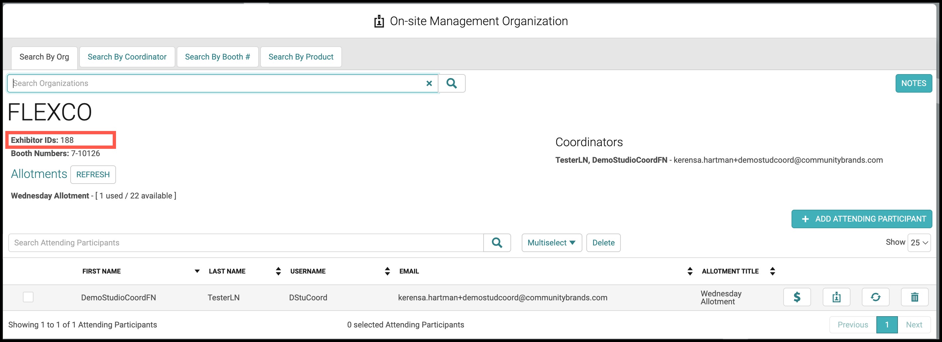Image resolution: width=942 pixels, height=342 pixels.
Task: Click the FLEXCO organization name
Action: 49,112
